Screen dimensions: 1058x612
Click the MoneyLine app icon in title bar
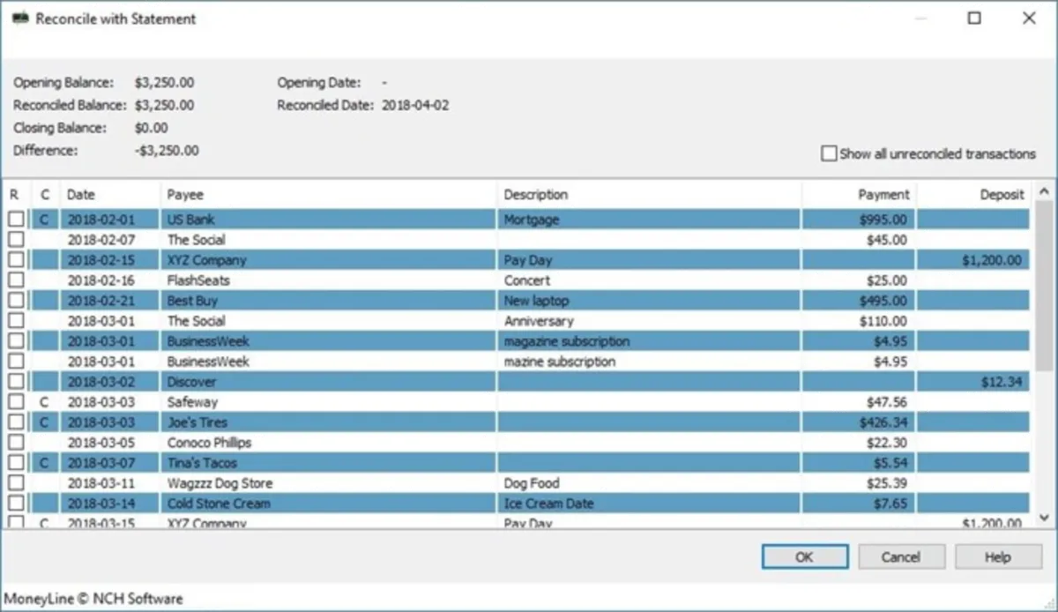click(x=19, y=19)
